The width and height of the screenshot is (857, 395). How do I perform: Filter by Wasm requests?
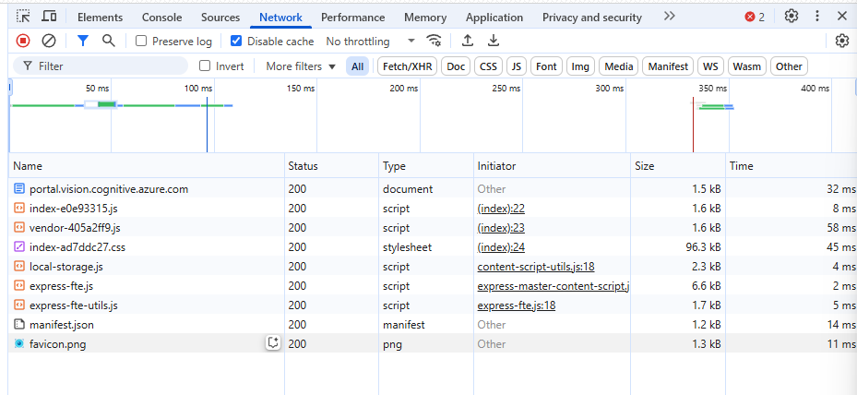(746, 66)
